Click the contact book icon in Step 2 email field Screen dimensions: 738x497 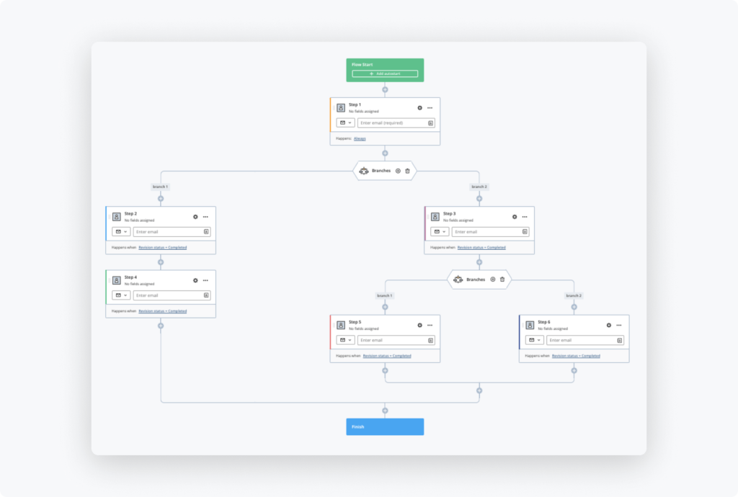point(206,232)
